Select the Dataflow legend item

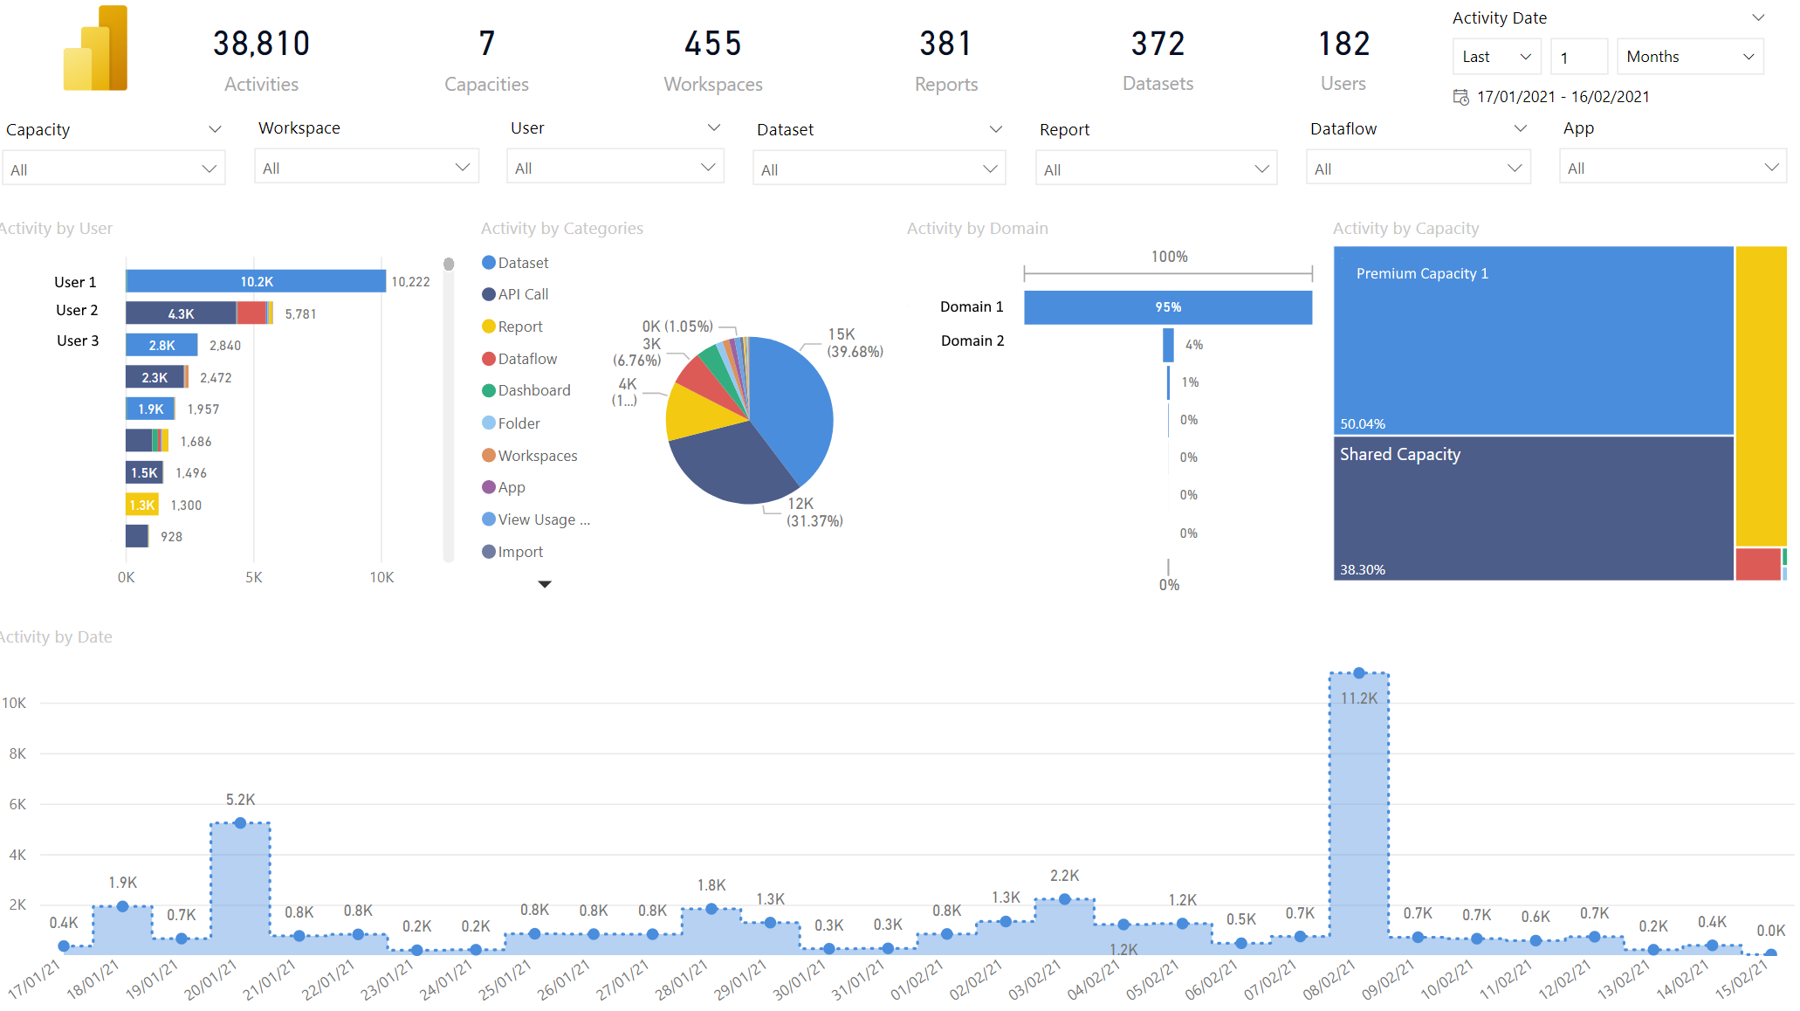(519, 359)
